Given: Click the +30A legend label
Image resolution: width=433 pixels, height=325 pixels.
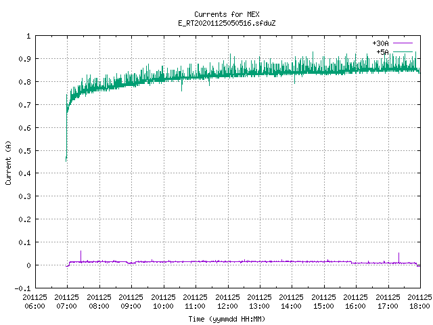Looking at the screenshot, I should pos(380,43).
